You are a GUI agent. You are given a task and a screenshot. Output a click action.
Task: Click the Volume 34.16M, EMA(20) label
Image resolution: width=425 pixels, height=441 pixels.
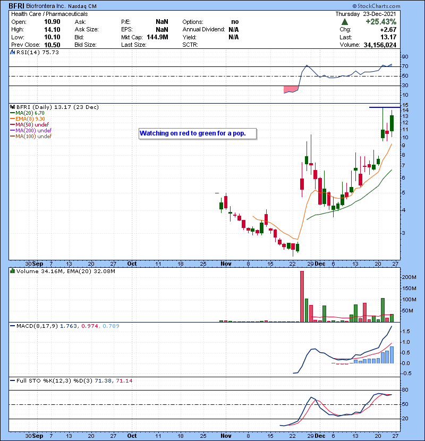tap(65, 272)
